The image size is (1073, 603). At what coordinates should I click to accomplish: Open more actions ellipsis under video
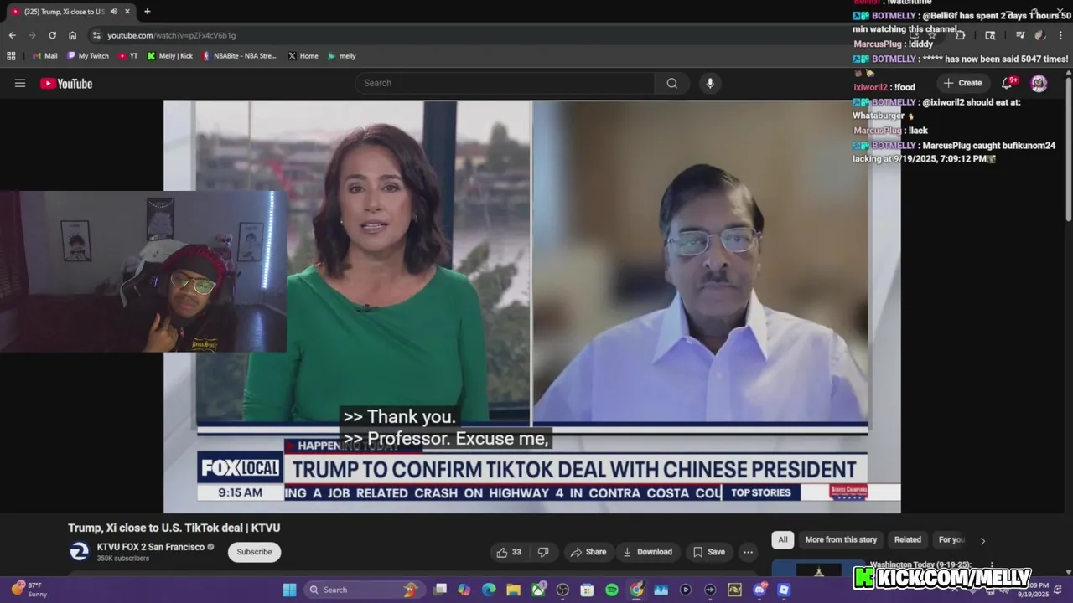[x=748, y=552]
